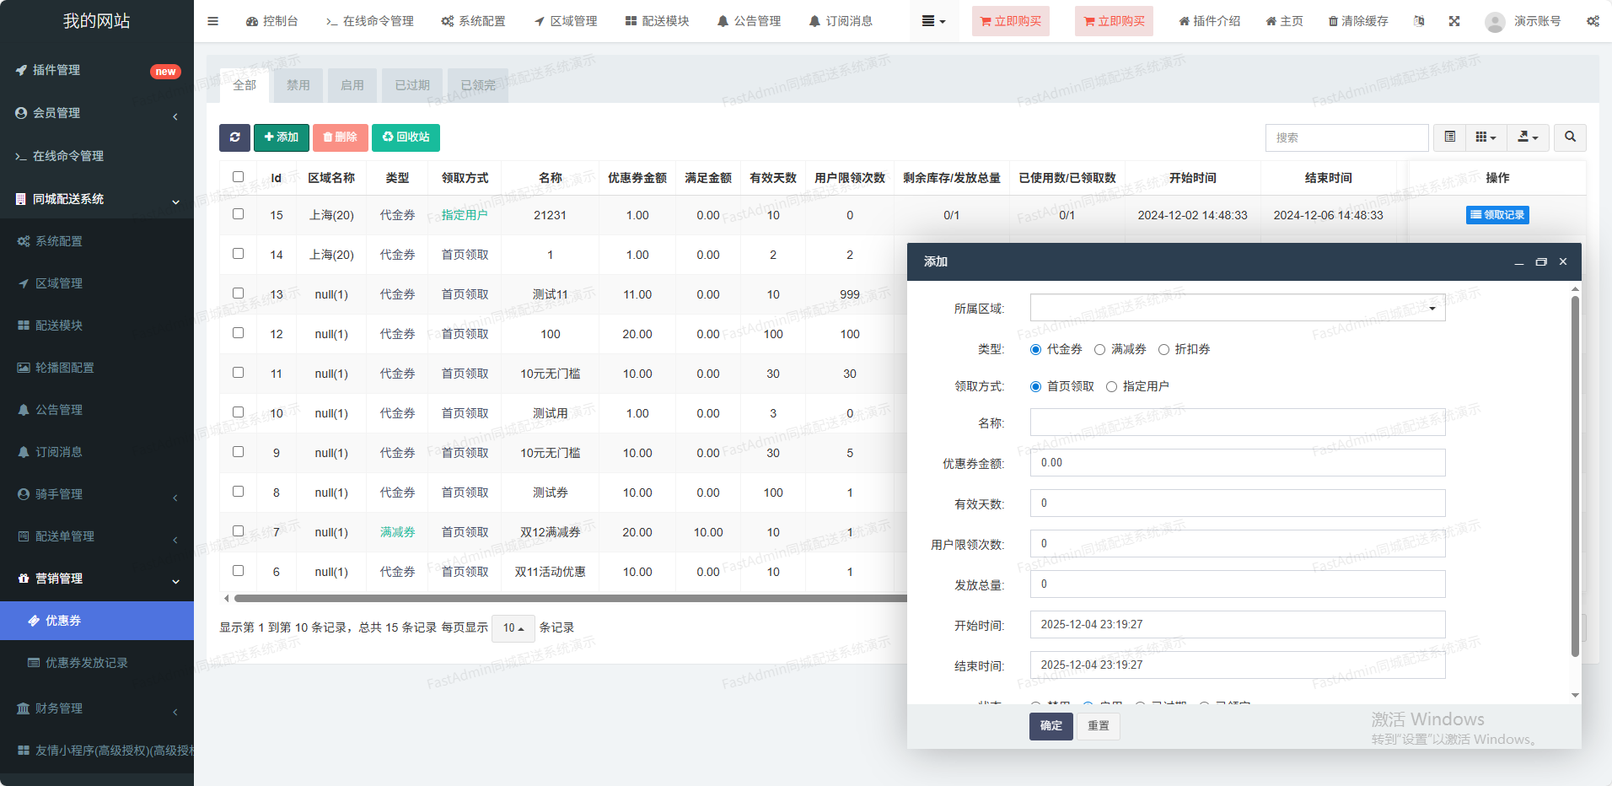This screenshot has width=1612, height=786.
Task: Open the column display grid dropdown
Action: click(x=1486, y=137)
